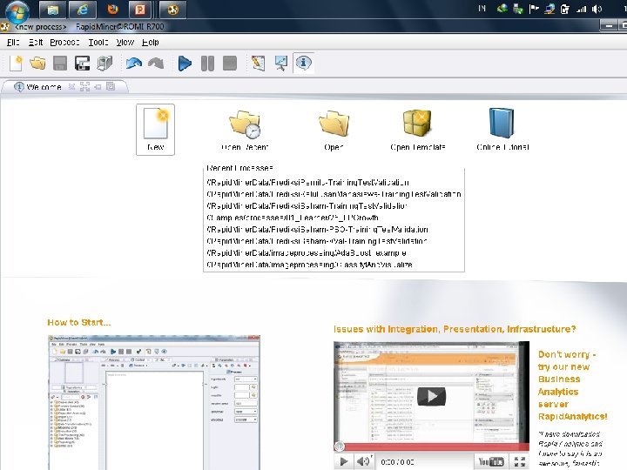Click the Save floppy disk toolbar icon

pos(60,64)
